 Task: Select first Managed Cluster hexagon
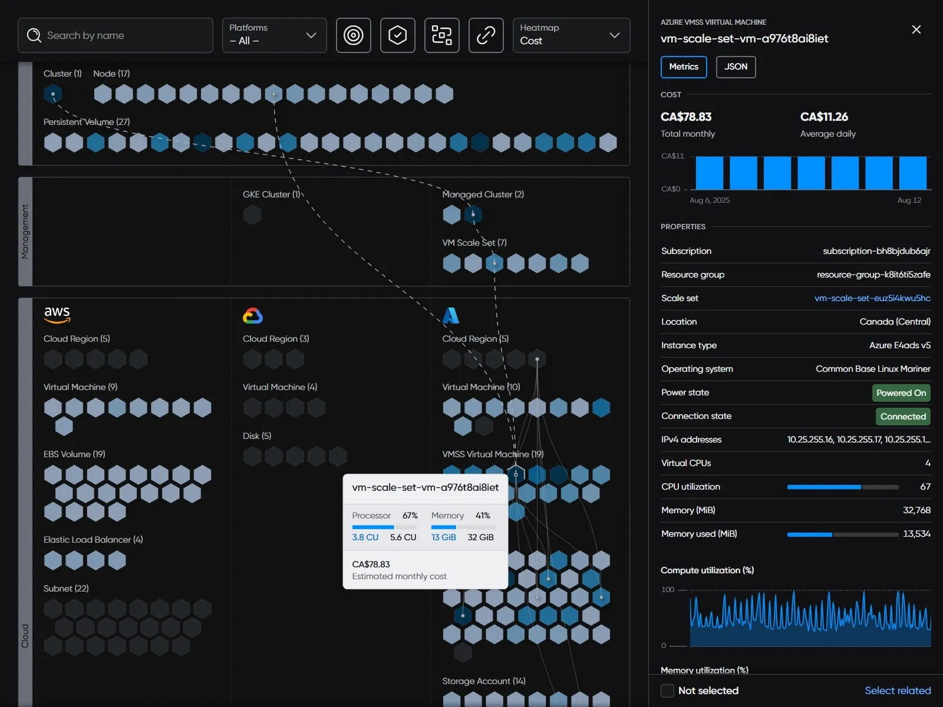click(452, 214)
